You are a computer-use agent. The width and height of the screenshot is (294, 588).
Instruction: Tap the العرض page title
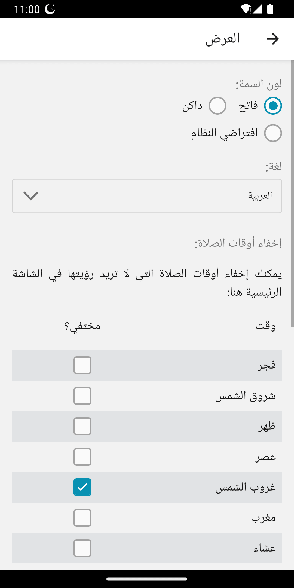[x=223, y=39]
